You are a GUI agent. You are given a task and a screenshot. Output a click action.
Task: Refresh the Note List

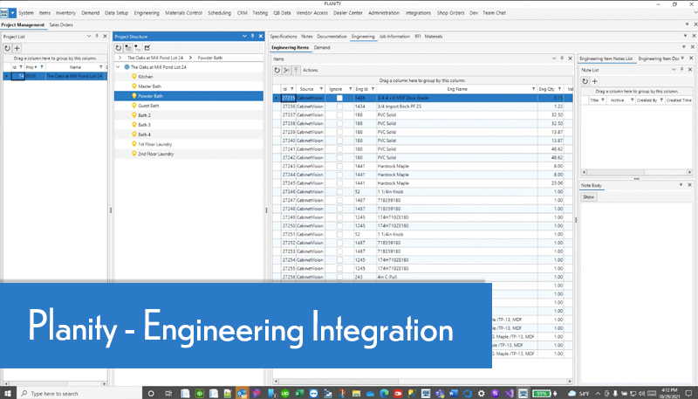(x=585, y=81)
